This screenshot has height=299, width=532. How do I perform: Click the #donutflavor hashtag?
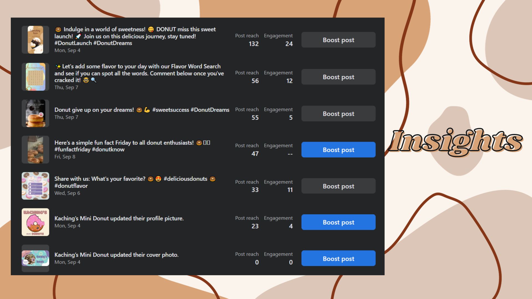click(x=71, y=186)
